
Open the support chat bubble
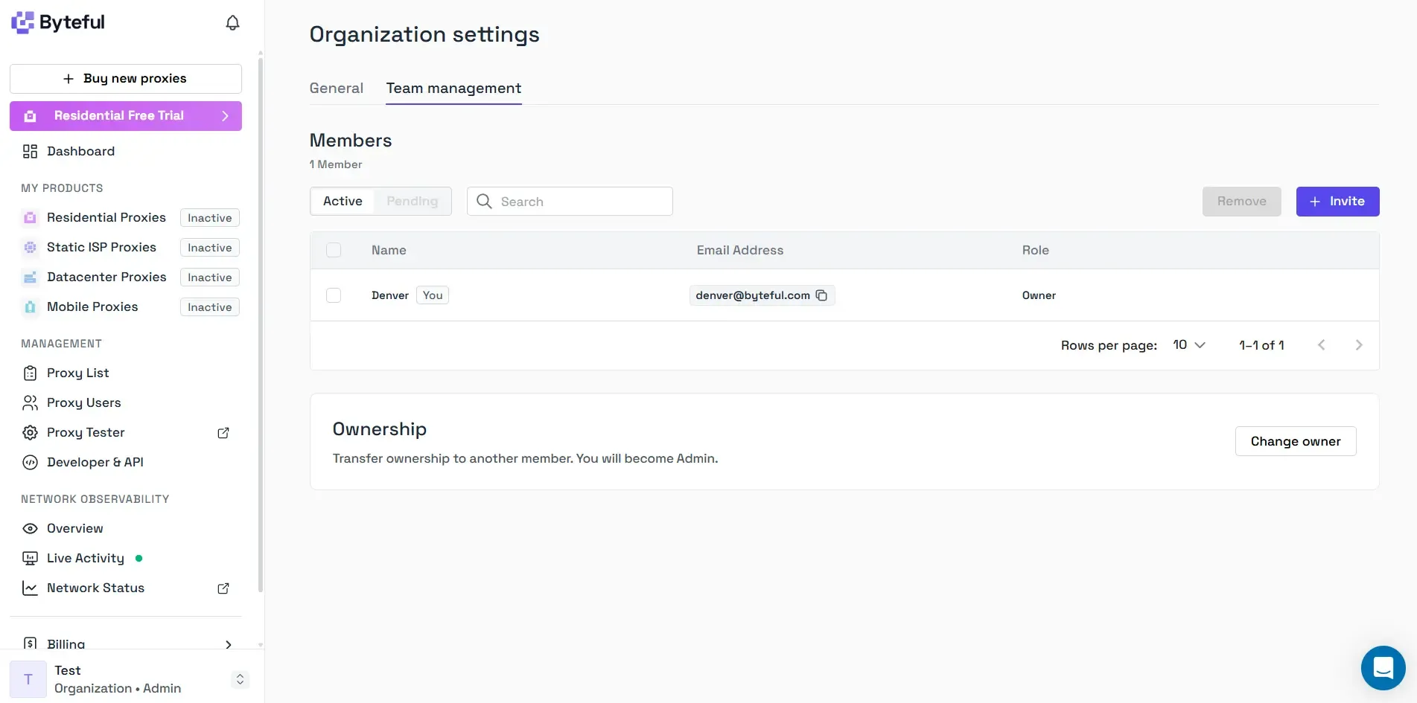(x=1383, y=668)
